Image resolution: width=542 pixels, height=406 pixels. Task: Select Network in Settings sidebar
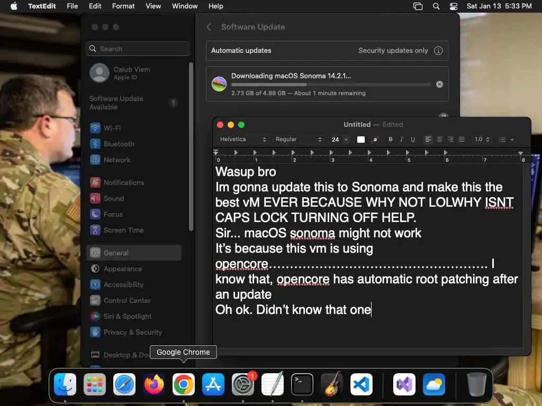pyautogui.click(x=134, y=160)
